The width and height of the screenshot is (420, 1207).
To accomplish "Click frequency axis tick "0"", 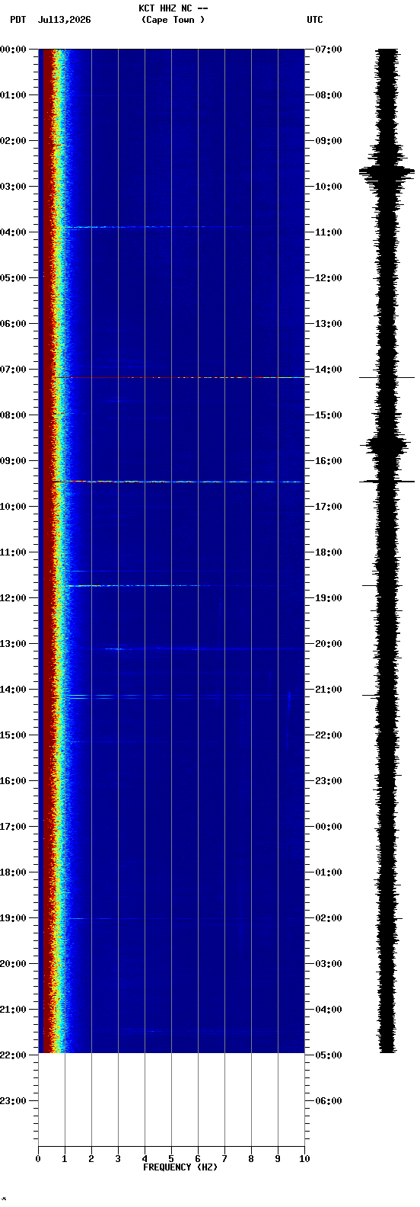I will (38, 1159).
